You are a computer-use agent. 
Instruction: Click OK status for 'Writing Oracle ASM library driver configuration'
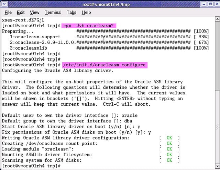(x=169, y=138)
